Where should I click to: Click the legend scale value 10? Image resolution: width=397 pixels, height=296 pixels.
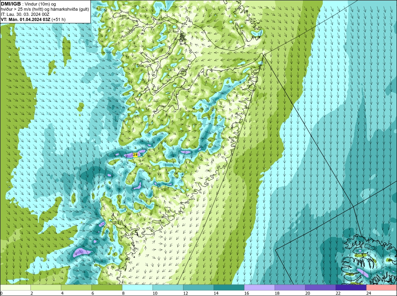(155, 293)
